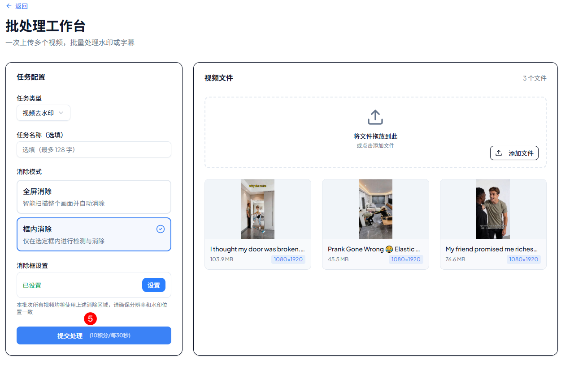Click the file name 'Prank Gone Wrong'
Screen dimensions: 561x365
coord(374,249)
